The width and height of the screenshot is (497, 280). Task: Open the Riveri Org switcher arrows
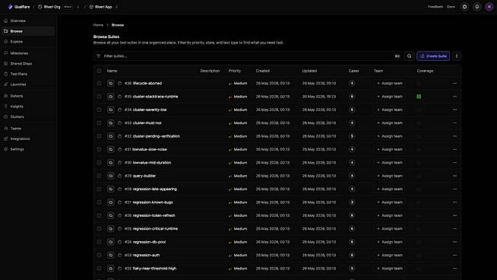tap(78, 7)
